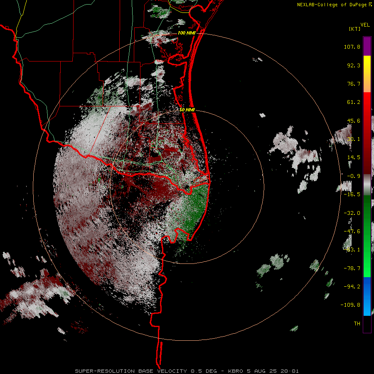Click the 14.5 velocity legend value
This screenshot has height=374, width=374.
[354, 157]
